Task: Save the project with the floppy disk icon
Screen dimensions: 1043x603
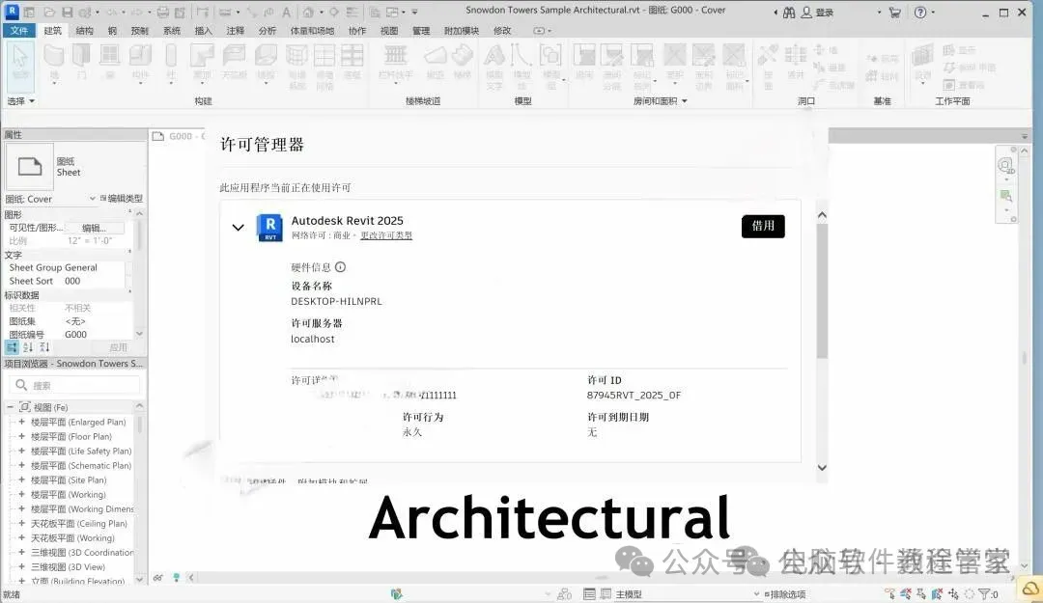Action: (68, 12)
